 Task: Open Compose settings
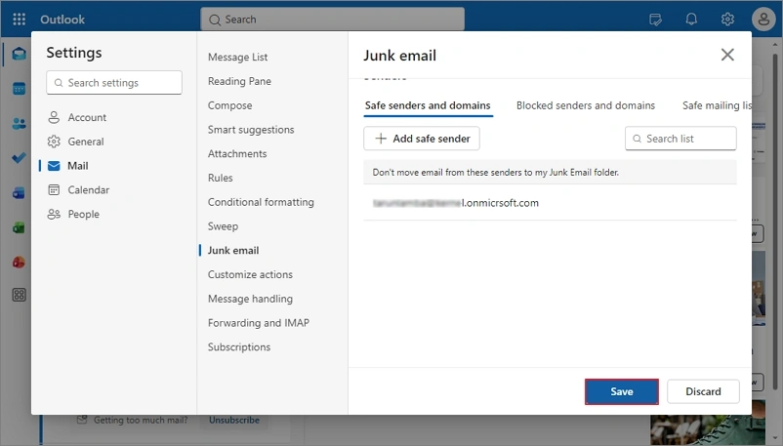tap(229, 105)
